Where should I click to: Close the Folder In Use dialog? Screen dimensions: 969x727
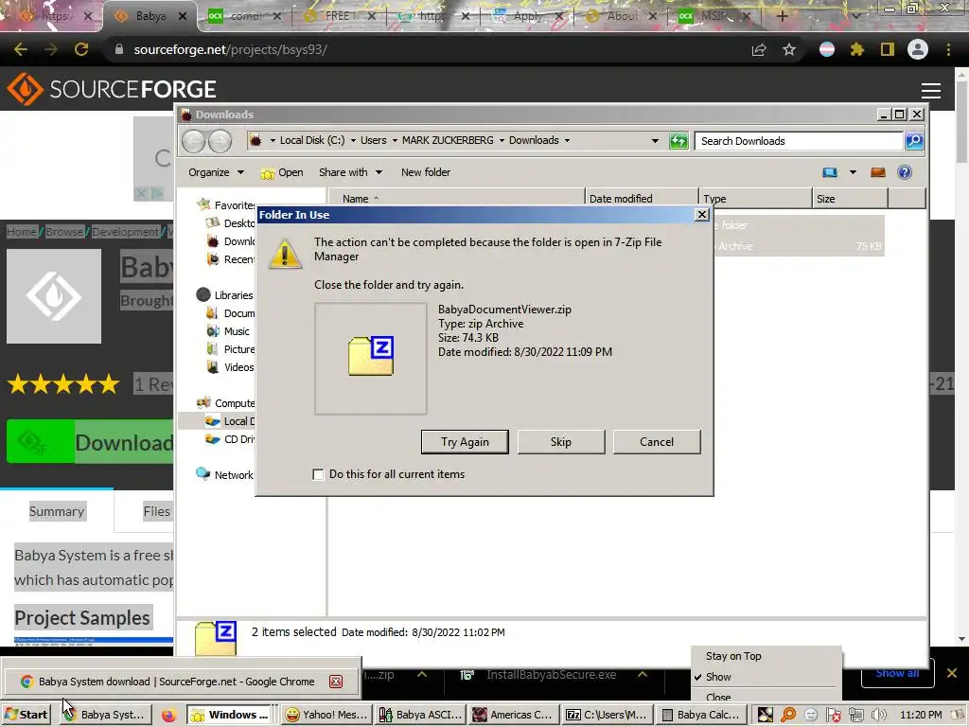pyautogui.click(x=701, y=215)
